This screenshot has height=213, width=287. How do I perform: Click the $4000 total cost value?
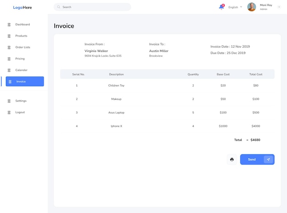click(256, 126)
